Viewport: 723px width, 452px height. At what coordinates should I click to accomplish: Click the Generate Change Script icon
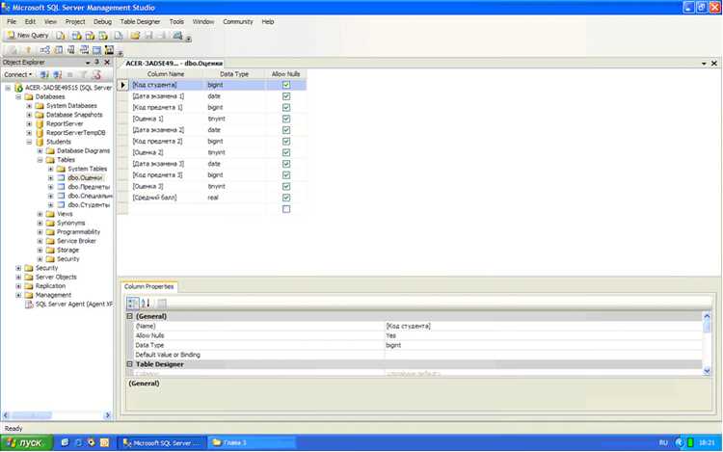pyautogui.click(x=12, y=50)
